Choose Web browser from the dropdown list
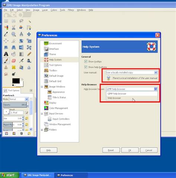Image resolution: width=176 pixels, height=178 pixels. 132,98
